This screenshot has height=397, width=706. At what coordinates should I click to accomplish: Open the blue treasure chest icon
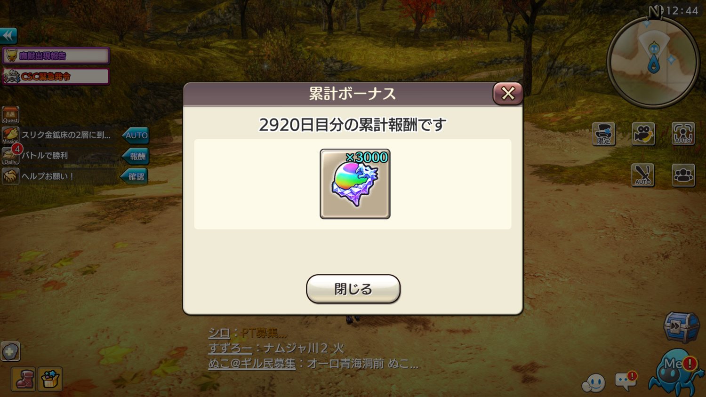click(682, 326)
